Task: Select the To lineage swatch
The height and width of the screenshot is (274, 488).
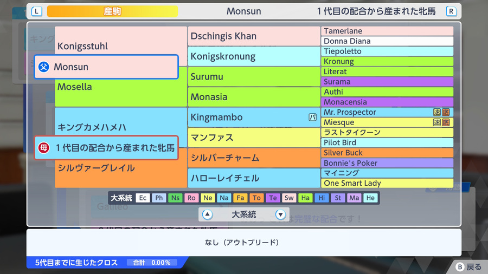Action: 256,198
